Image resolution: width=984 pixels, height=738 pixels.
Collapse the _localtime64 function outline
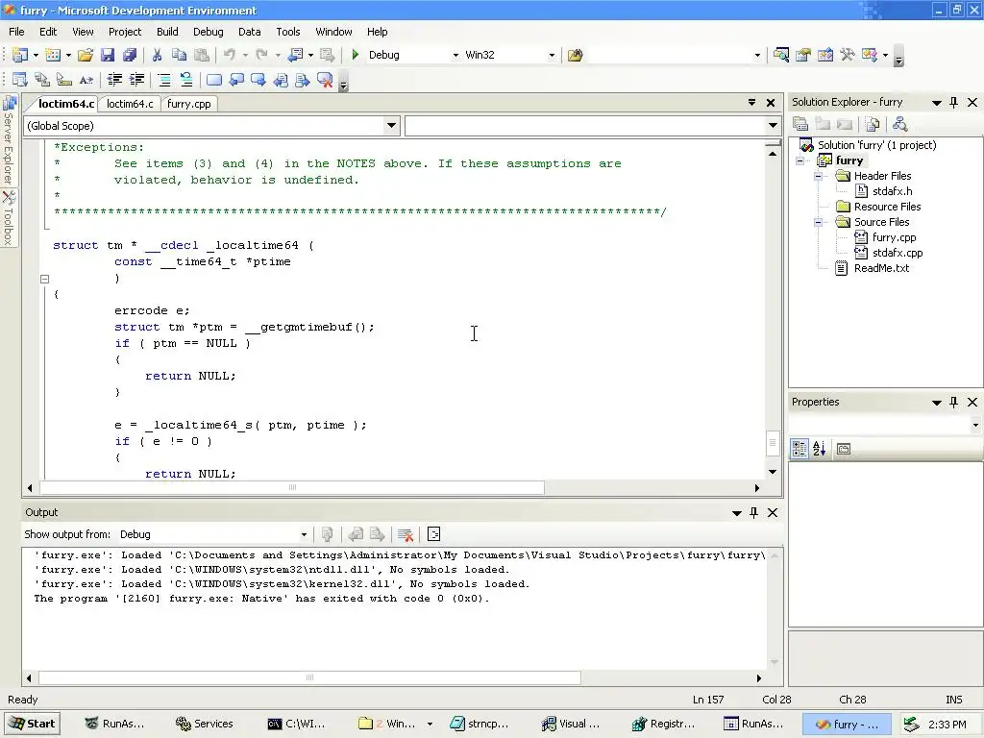click(x=44, y=279)
